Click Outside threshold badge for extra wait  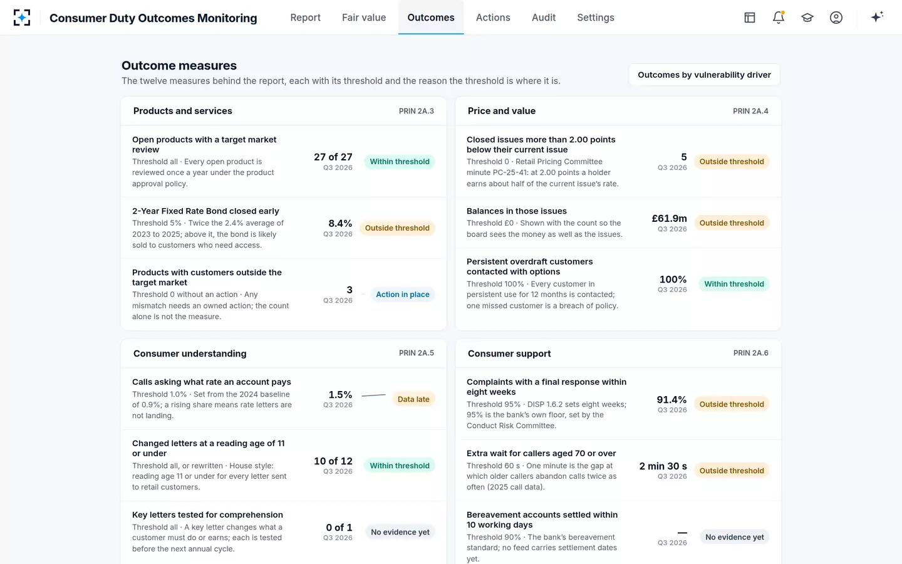coord(732,471)
